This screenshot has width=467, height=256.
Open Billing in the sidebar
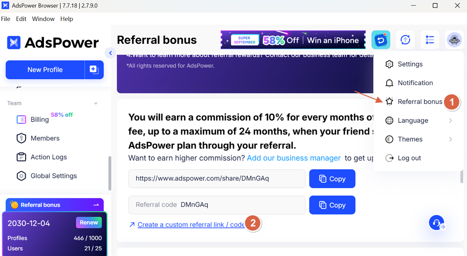coord(39,120)
